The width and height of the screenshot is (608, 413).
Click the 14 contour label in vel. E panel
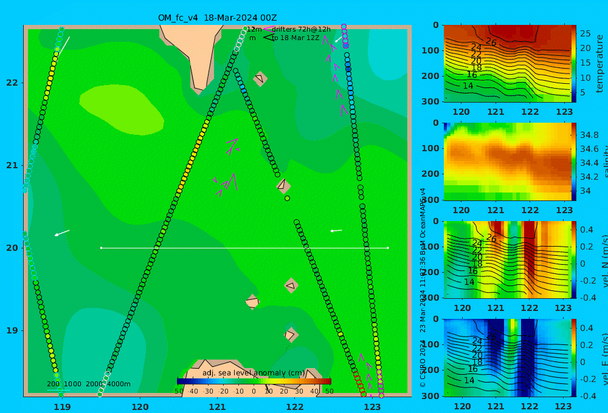(468, 380)
